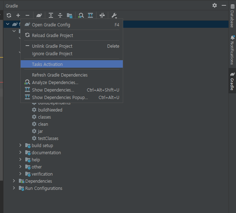This screenshot has height=213, width=236.
Task: Click the Run Configurations folder icon
Action: tap(21, 188)
